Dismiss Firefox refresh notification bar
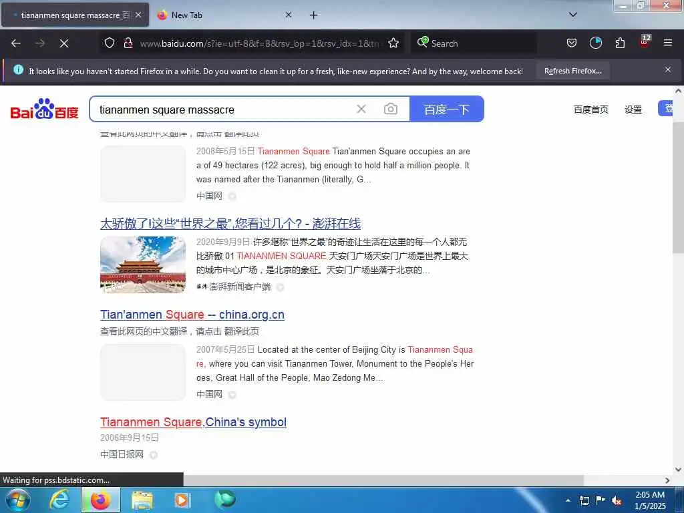Image resolution: width=684 pixels, height=513 pixels. 668,69
